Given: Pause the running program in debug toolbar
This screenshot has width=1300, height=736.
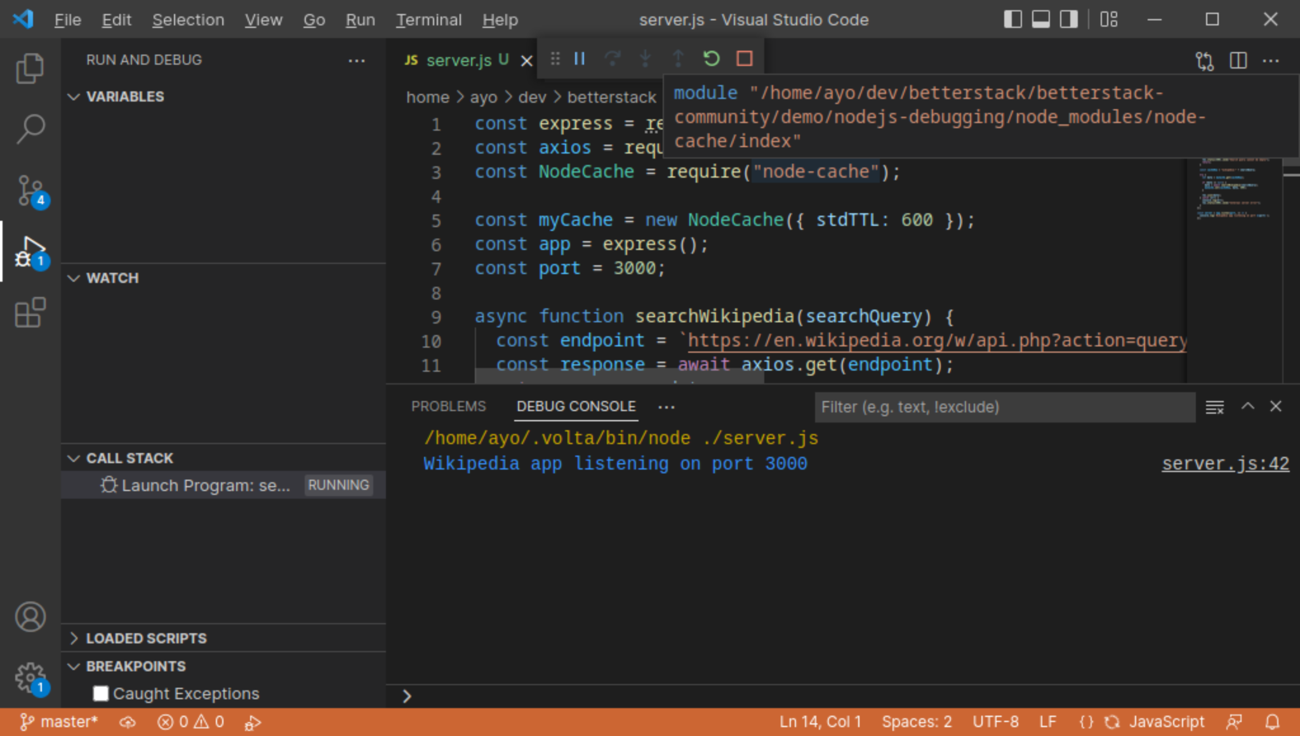Looking at the screenshot, I should 578,58.
